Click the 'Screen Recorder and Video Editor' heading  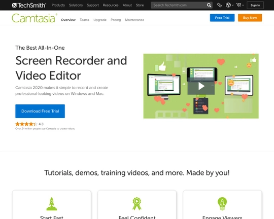pyautogui.click(x=71, y=68)
